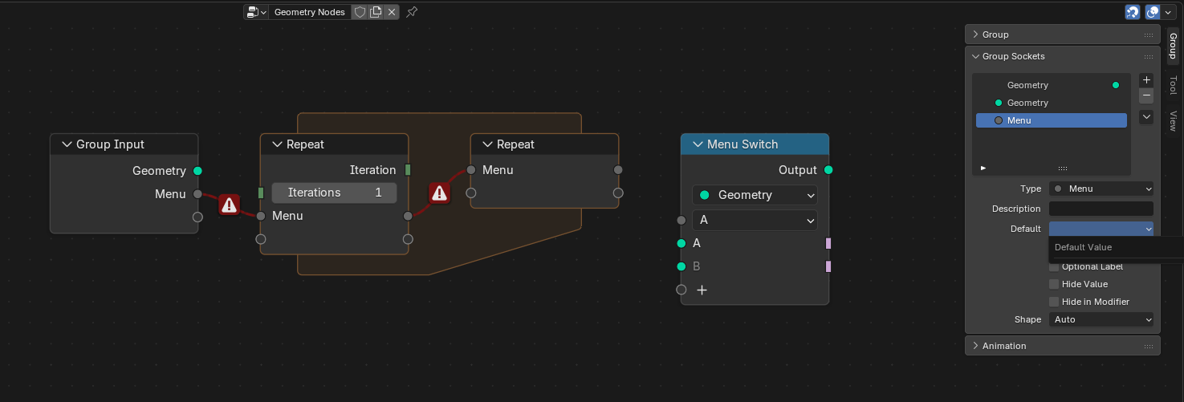Expand the Animation panel
Screen dimensions: 1184x402
[1004, 346]
